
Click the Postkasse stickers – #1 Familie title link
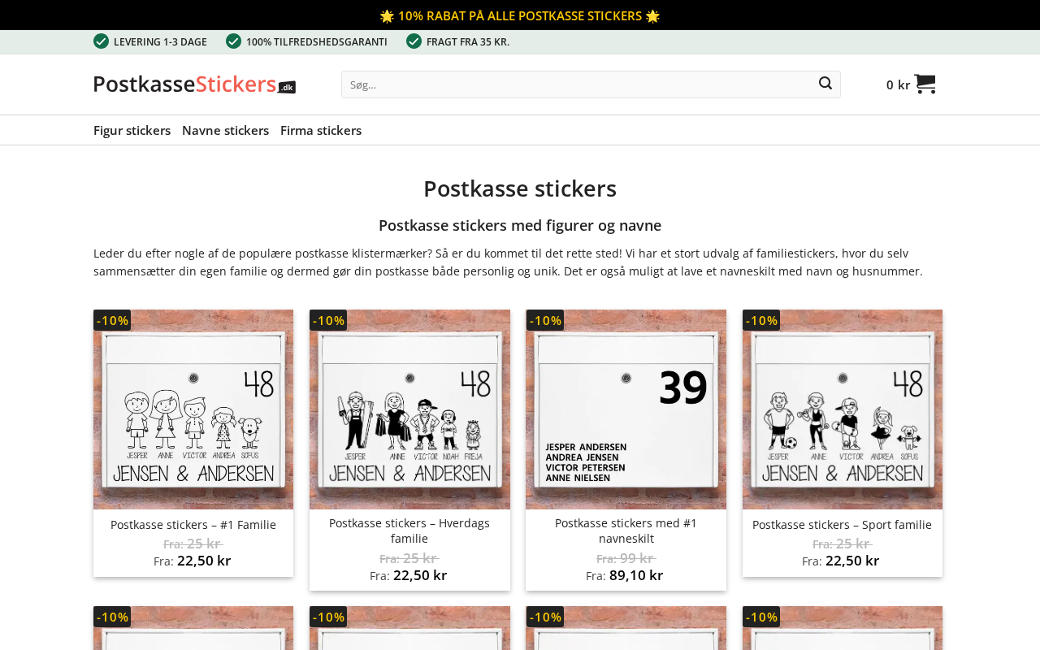pos(193,525)
